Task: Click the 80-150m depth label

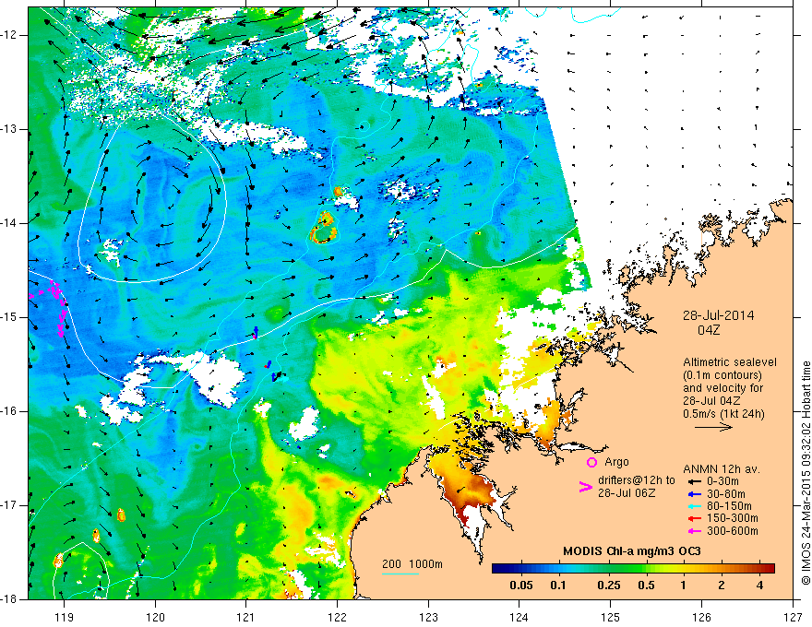Action: click(x=729, y=506)
